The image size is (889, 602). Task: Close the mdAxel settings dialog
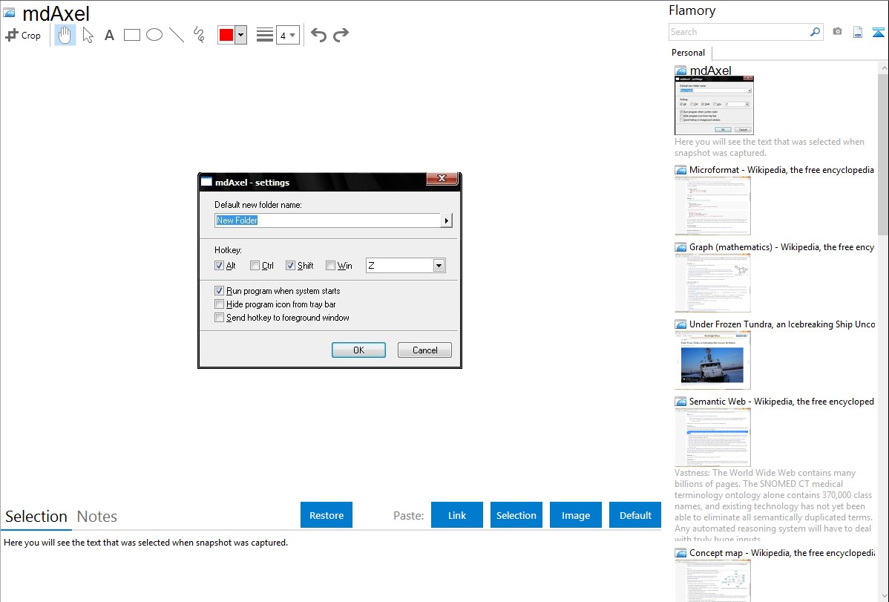click(x=442, y=178)
